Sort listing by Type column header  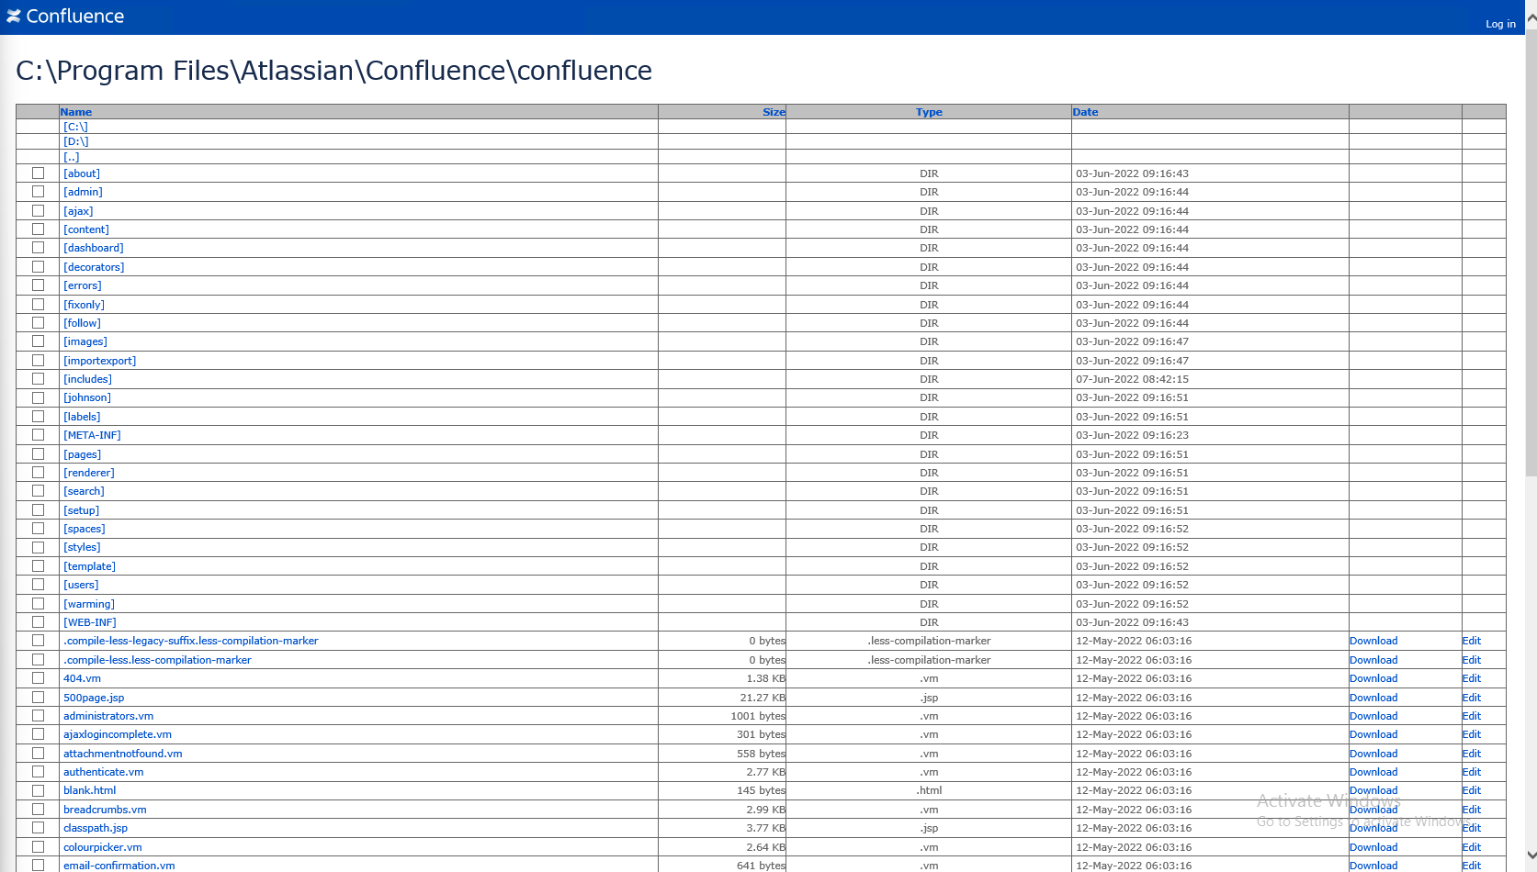tap(929, 112)
